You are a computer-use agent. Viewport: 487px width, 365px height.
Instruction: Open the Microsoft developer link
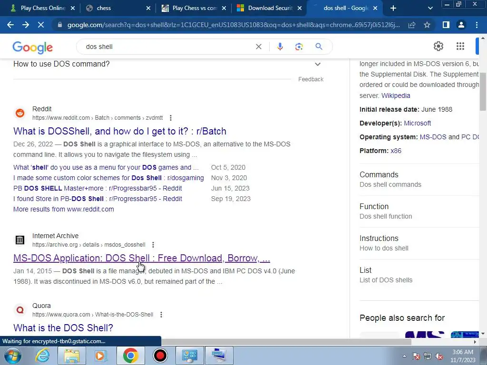pyautogui.click(x=417, y=123)
